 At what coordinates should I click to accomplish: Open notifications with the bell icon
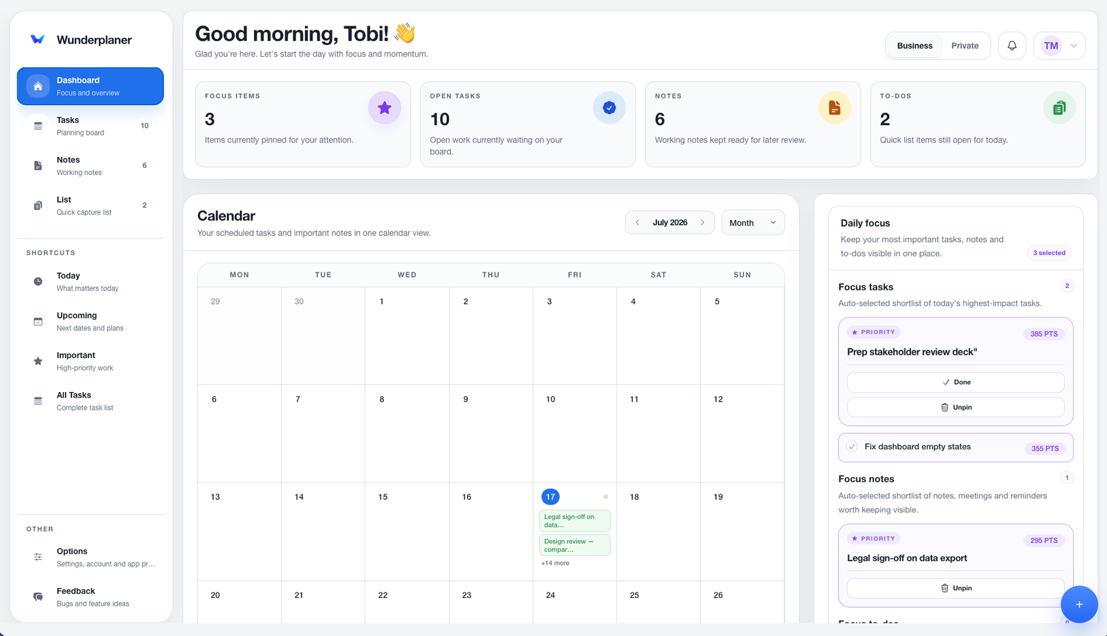point(1012,46)
